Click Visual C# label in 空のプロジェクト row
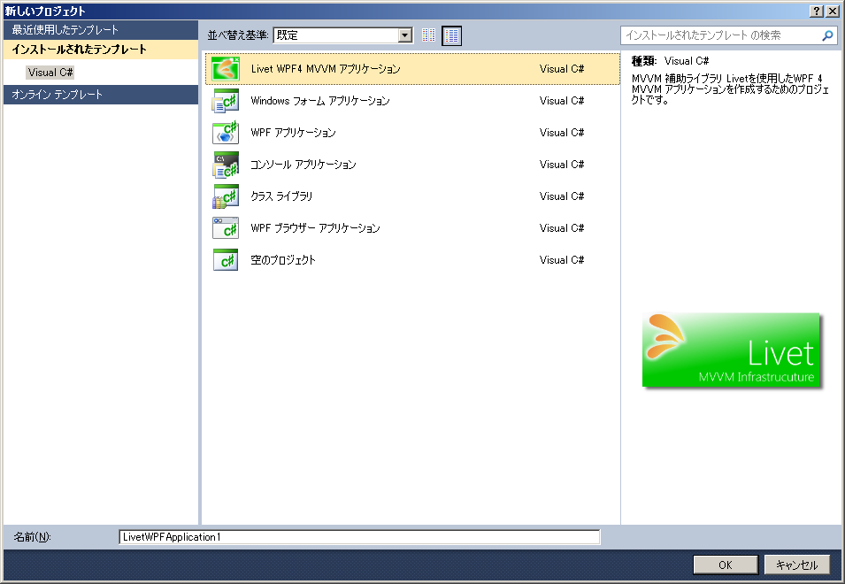The height and width of the screenshot is (584, 845). pos(562,259)
